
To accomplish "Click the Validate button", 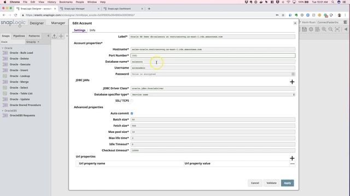I will (271, 183).
